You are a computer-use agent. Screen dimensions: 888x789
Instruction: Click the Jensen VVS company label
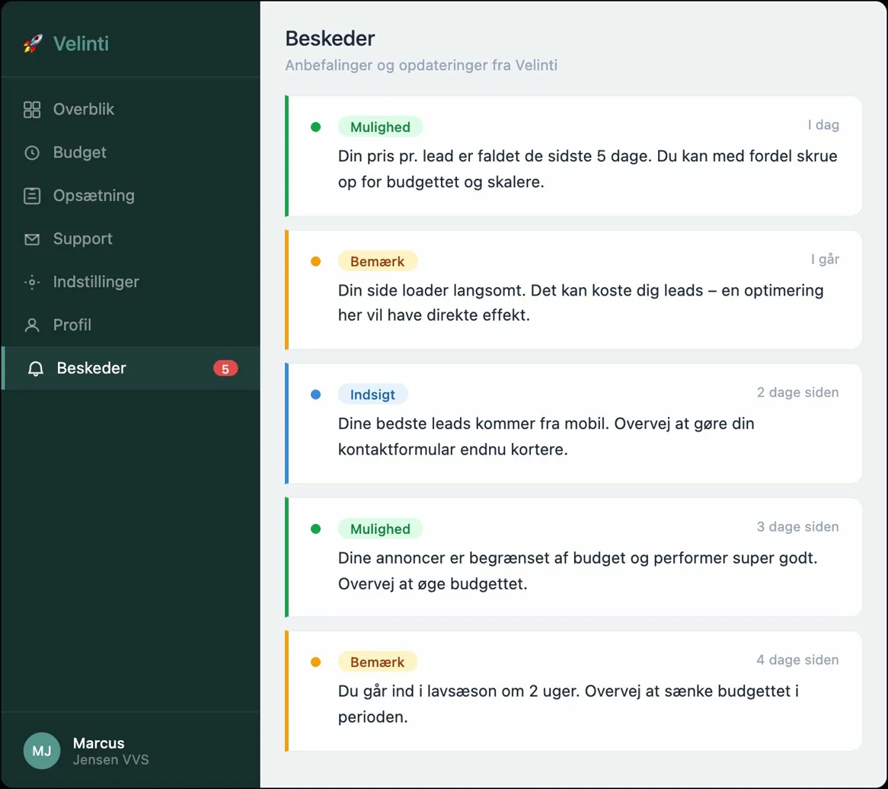(111, 759)
